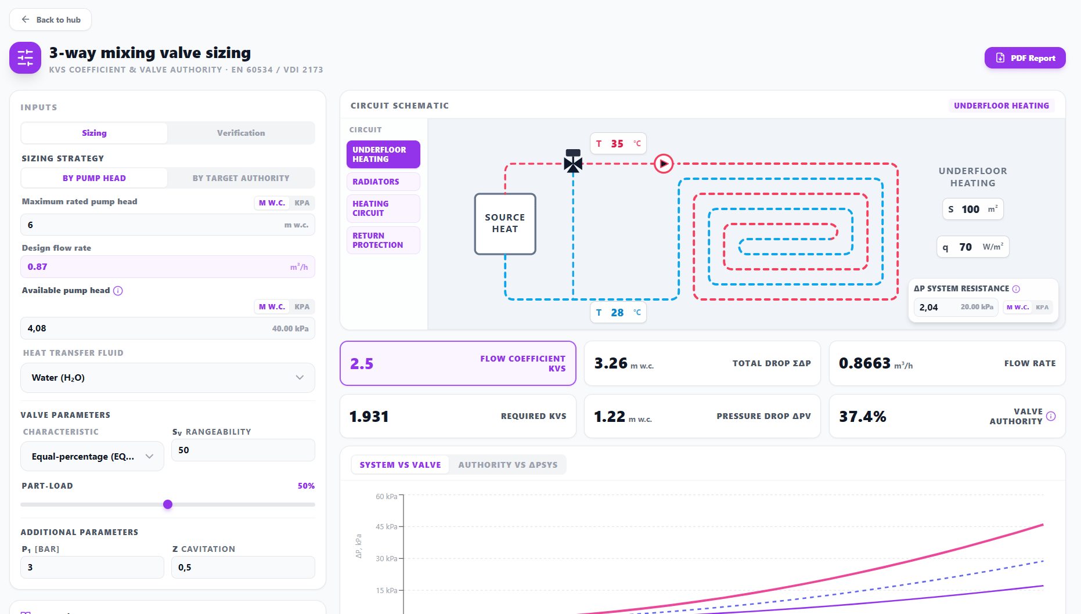This screenshot has height=614, width=1081.
Task: Edit the Z cavitation field
Action: tap(243, 568)
